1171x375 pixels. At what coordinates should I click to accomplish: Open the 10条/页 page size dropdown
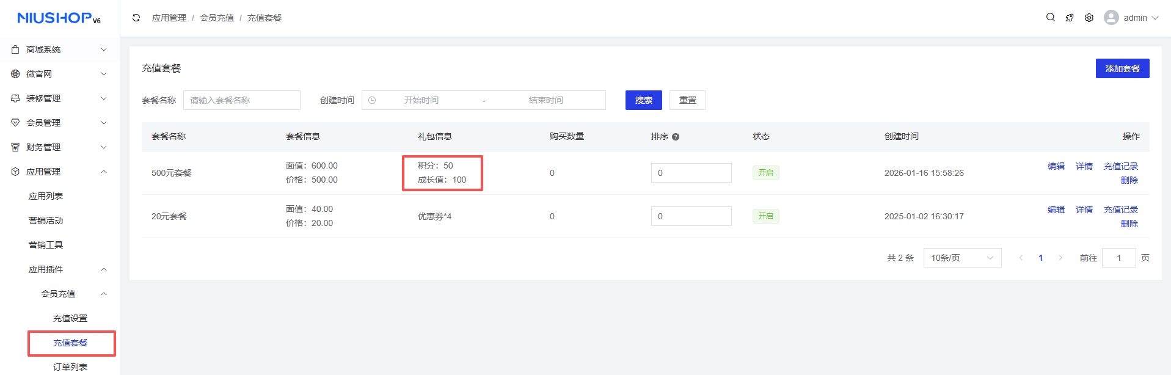click(x=962, y=258)
